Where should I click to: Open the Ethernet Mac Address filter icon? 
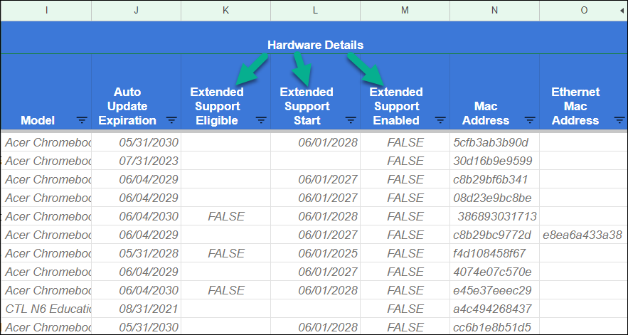pyautogui.click(x=619, y=120)
